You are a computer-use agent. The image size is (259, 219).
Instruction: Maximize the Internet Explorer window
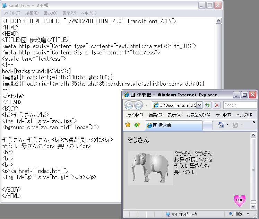pyautogui.click(x=244, y=95)
